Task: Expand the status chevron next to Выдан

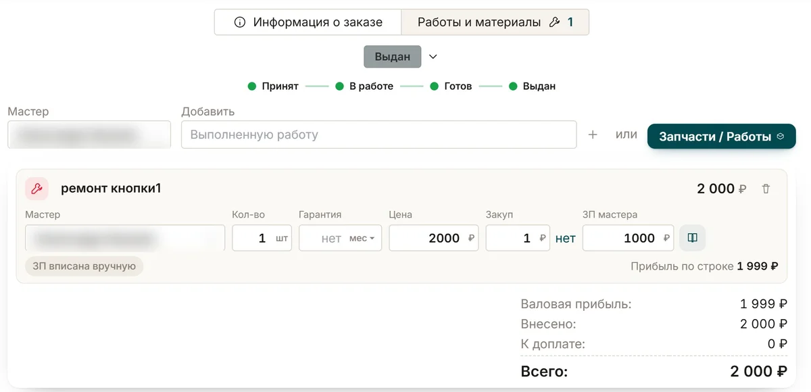Action: [434, 57]
